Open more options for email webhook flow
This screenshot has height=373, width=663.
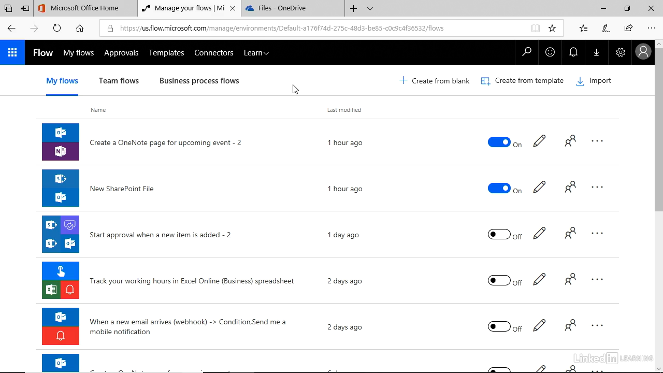[x=597, y=325]
